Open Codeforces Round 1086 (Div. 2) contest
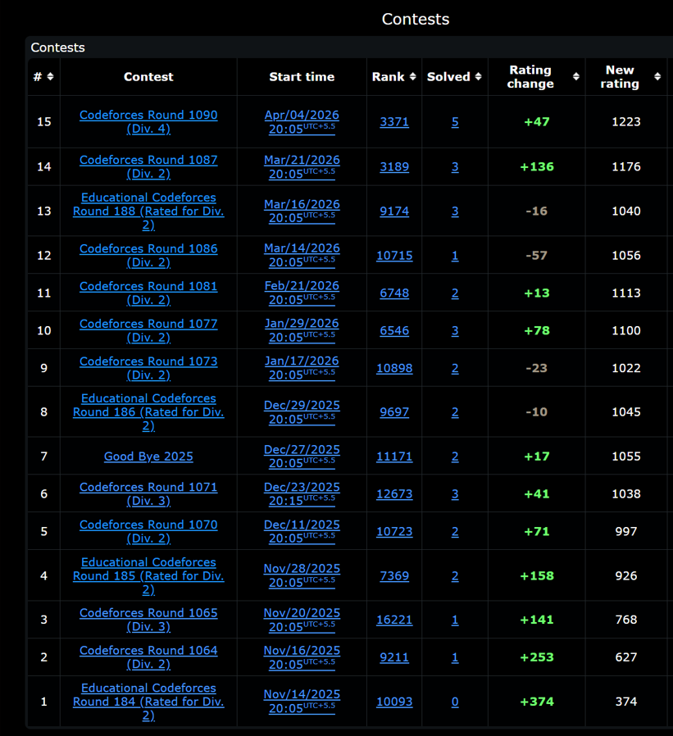 pyautogui.click(x=148, y=256)
